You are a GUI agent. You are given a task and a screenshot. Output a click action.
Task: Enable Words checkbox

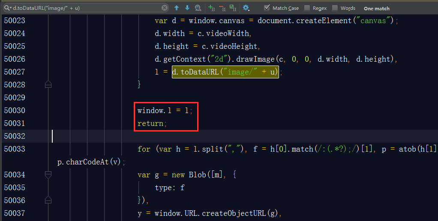point(335,8)
